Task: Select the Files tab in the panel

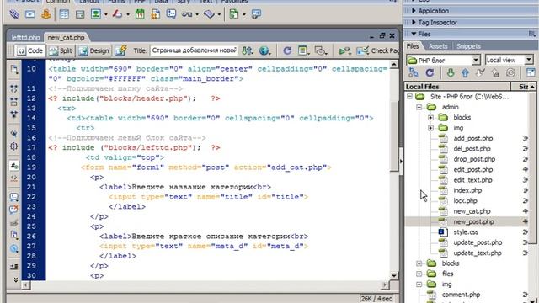Action: tap(413, 46)
